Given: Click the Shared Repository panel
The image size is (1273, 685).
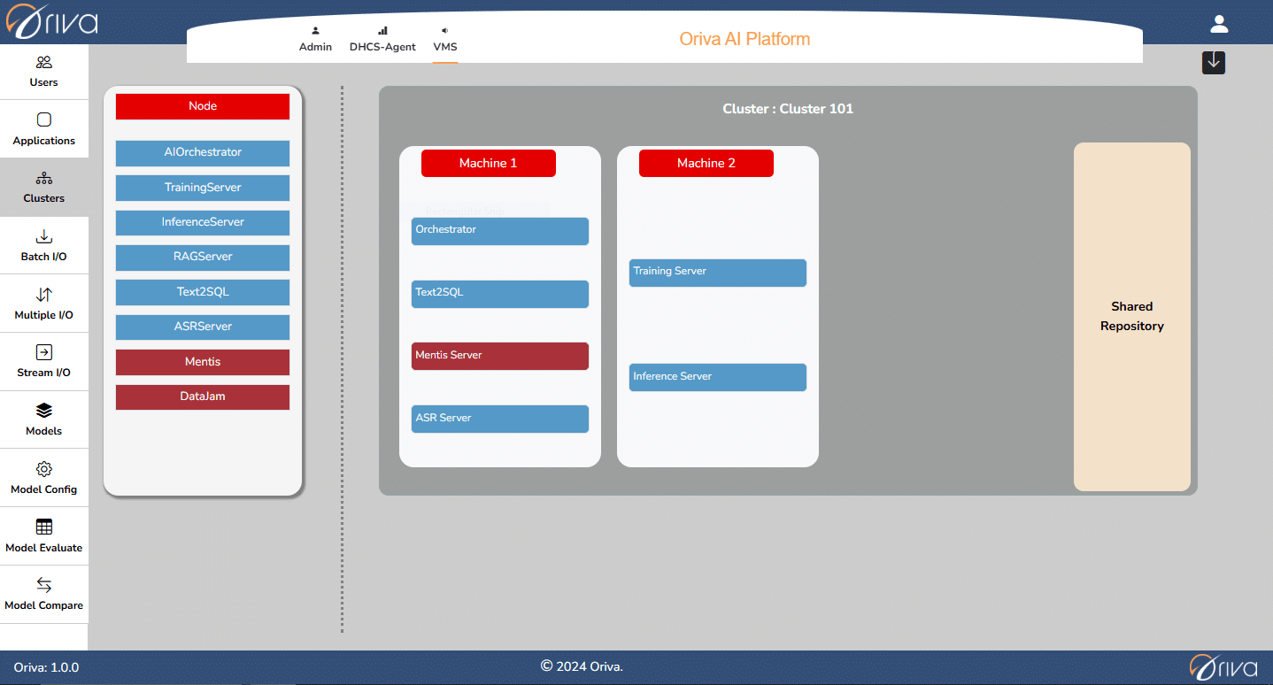Looking at the screenshot, I should (1131, 316).
